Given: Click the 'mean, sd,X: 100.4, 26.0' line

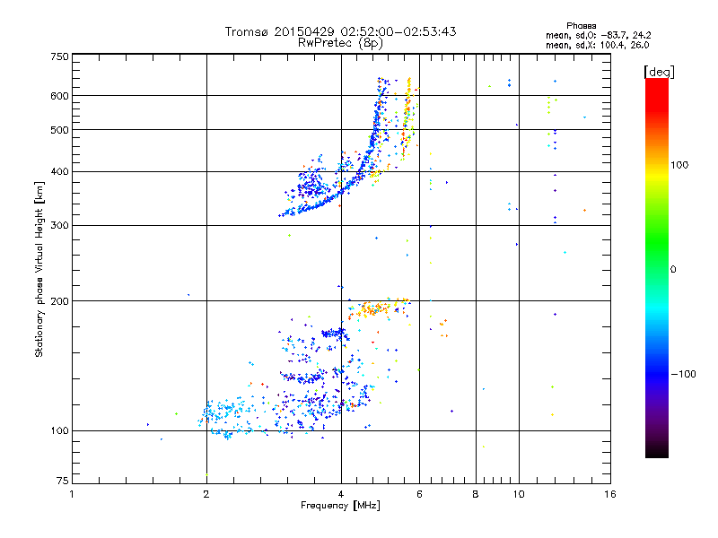Looking at the screenshot, I should (x=597, y=45).
